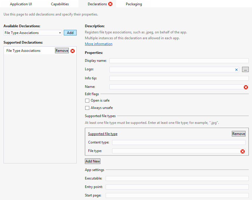Open the Capabilities tab
252x200 pixels.
60,4
